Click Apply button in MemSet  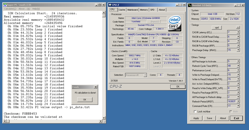[196, 118]
